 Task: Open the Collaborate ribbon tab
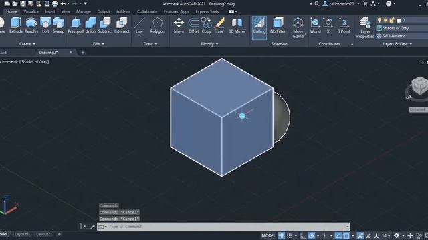point(147,11)
